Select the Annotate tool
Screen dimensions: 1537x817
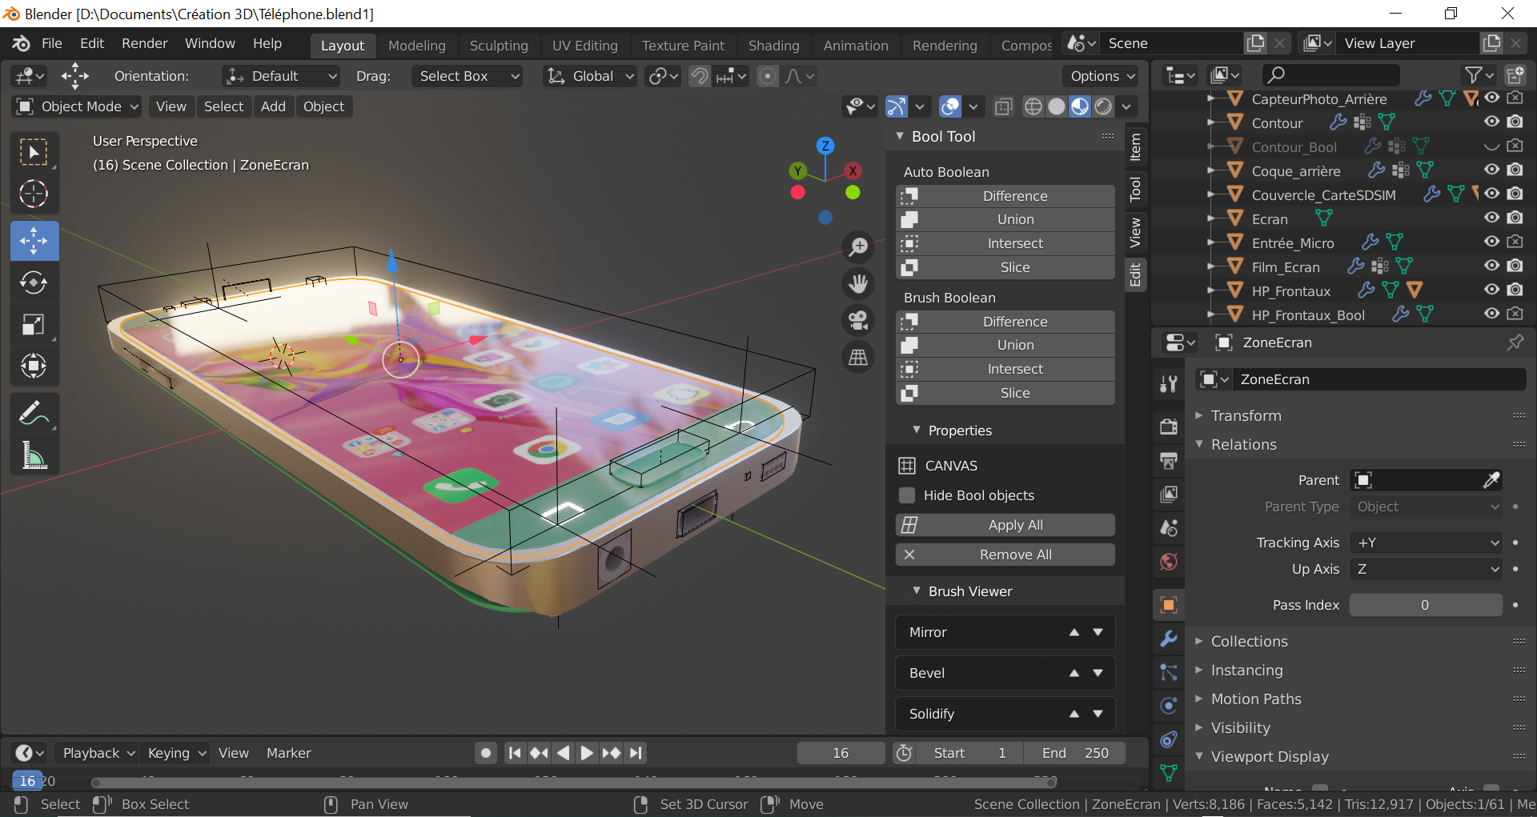pos(34,413)
